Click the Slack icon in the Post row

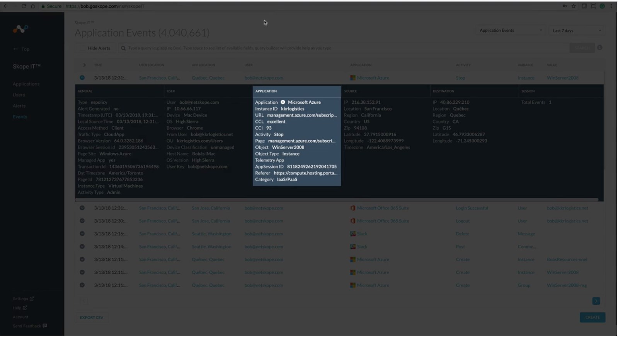click(352, 246)
